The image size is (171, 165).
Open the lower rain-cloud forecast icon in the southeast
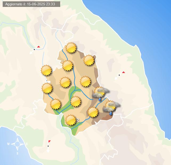(x=112, y=108)
